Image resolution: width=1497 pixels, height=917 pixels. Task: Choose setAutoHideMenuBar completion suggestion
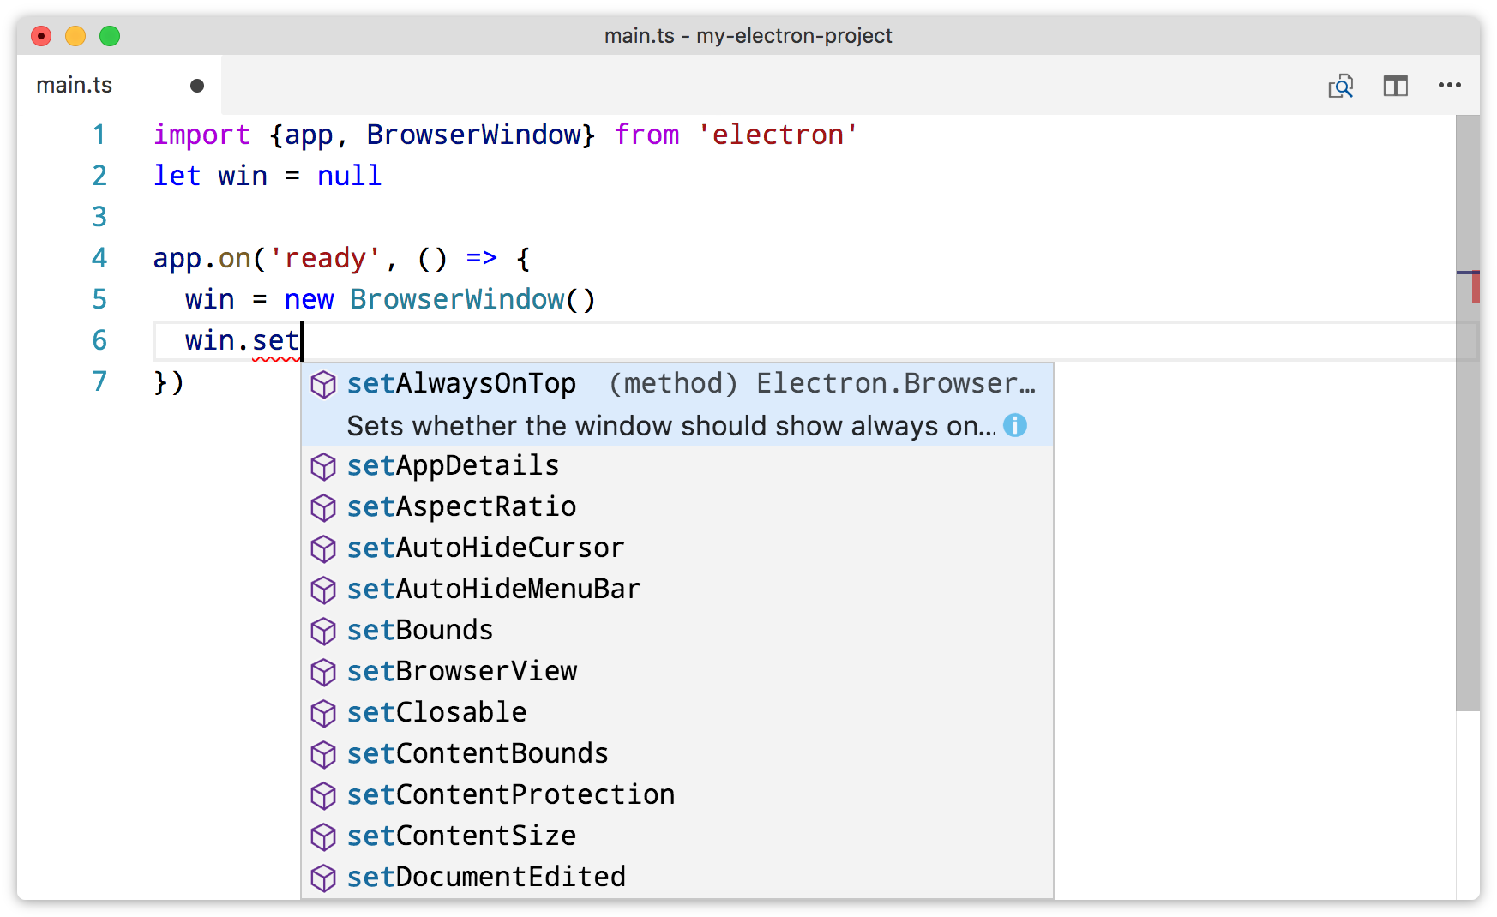[493, 590]
